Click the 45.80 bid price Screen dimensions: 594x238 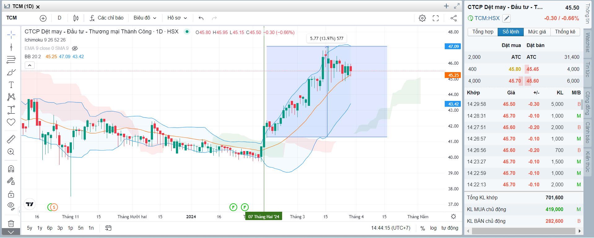point(515,69)
